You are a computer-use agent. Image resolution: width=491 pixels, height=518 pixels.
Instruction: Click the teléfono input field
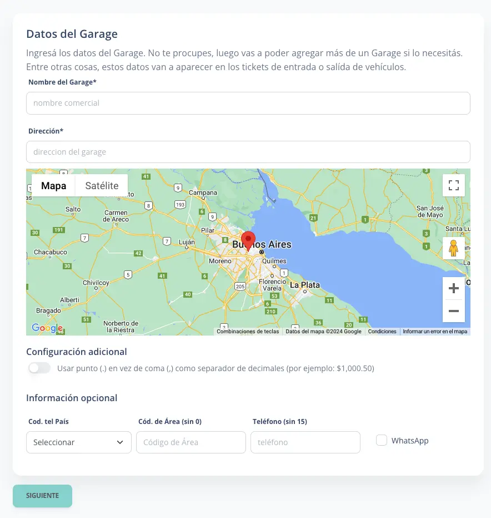click(305, 442)
